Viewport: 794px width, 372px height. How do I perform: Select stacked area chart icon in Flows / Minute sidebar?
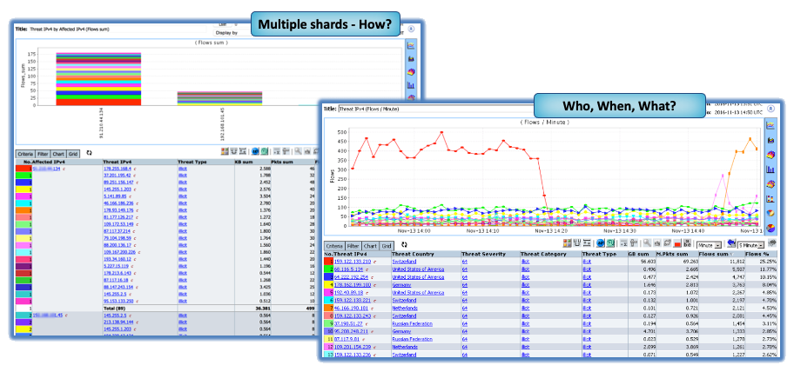click(770, 139)
